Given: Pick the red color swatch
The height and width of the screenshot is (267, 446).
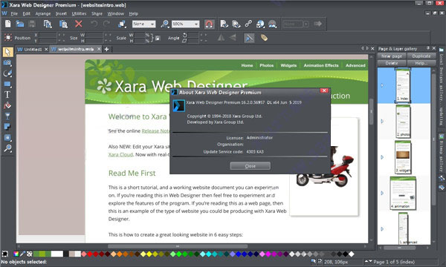Looking at the screenshot, I should [90, 254].
